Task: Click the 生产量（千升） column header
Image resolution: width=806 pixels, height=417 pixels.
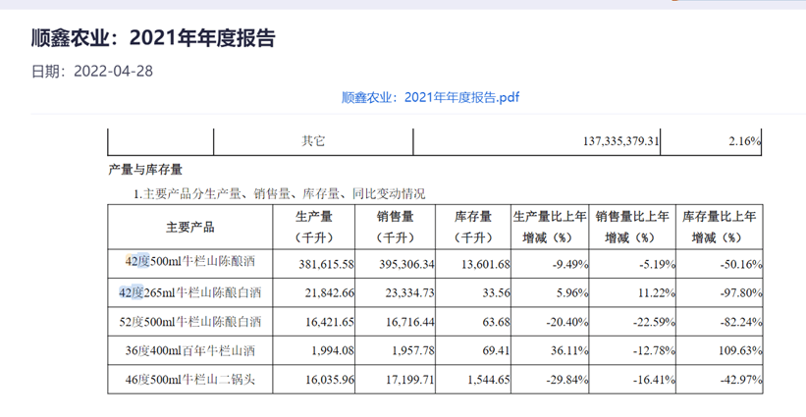Action: point(313,227)
